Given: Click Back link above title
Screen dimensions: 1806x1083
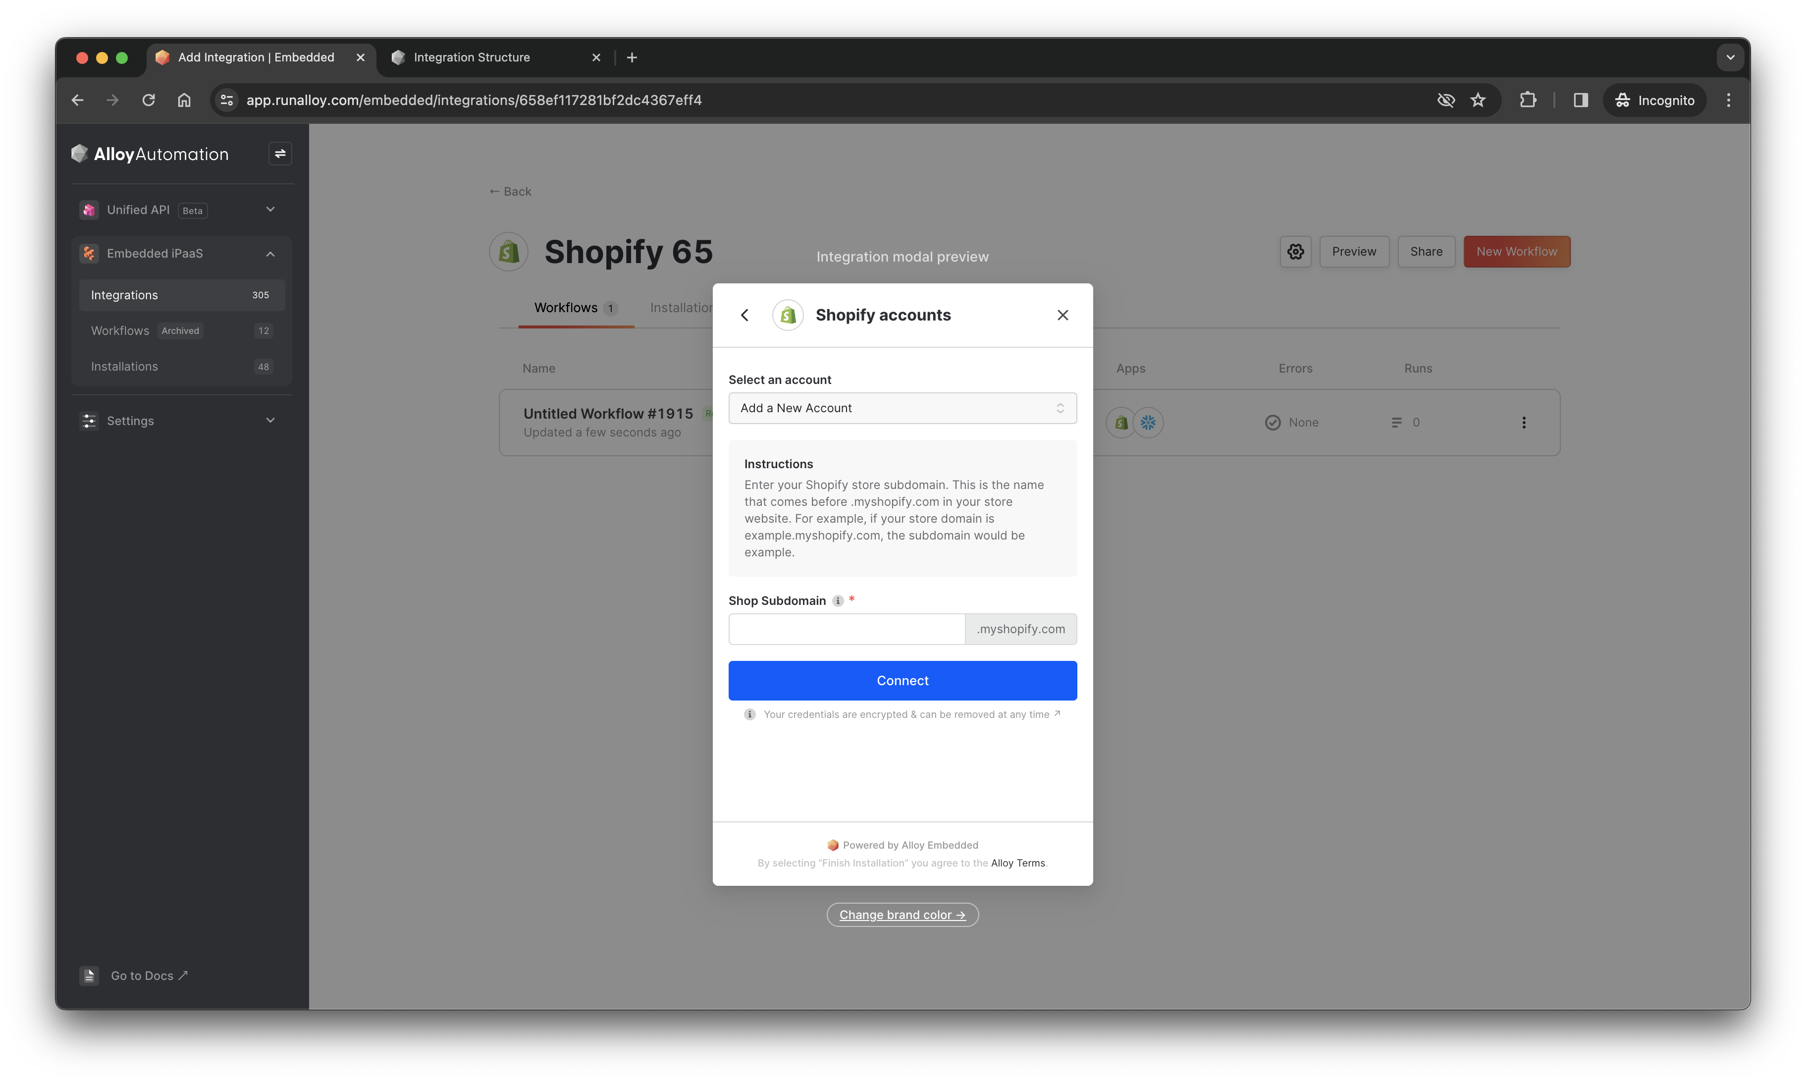Looking at the screenshot, I should [510, 191].
